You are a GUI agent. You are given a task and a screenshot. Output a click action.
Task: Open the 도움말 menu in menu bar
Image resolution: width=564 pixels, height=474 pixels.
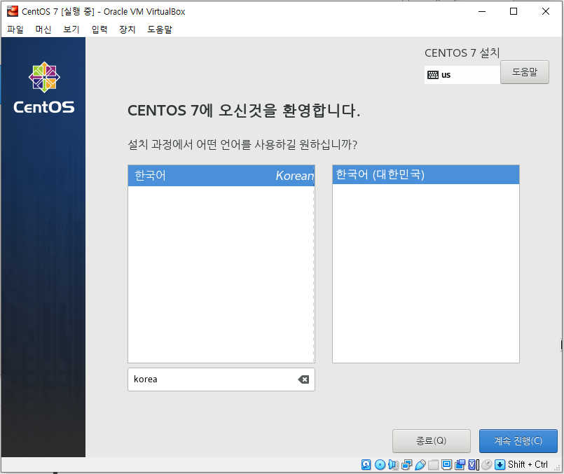(160, 29)
